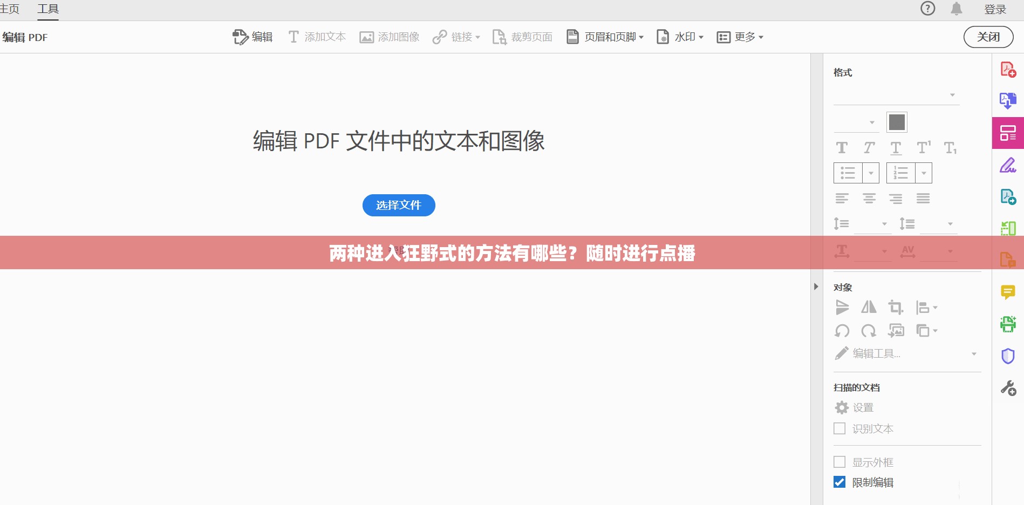This screenshot has width=1024, height=505.
Task: Click the 关闭 button
Action: pyautogui.click(x=988, y=37)
